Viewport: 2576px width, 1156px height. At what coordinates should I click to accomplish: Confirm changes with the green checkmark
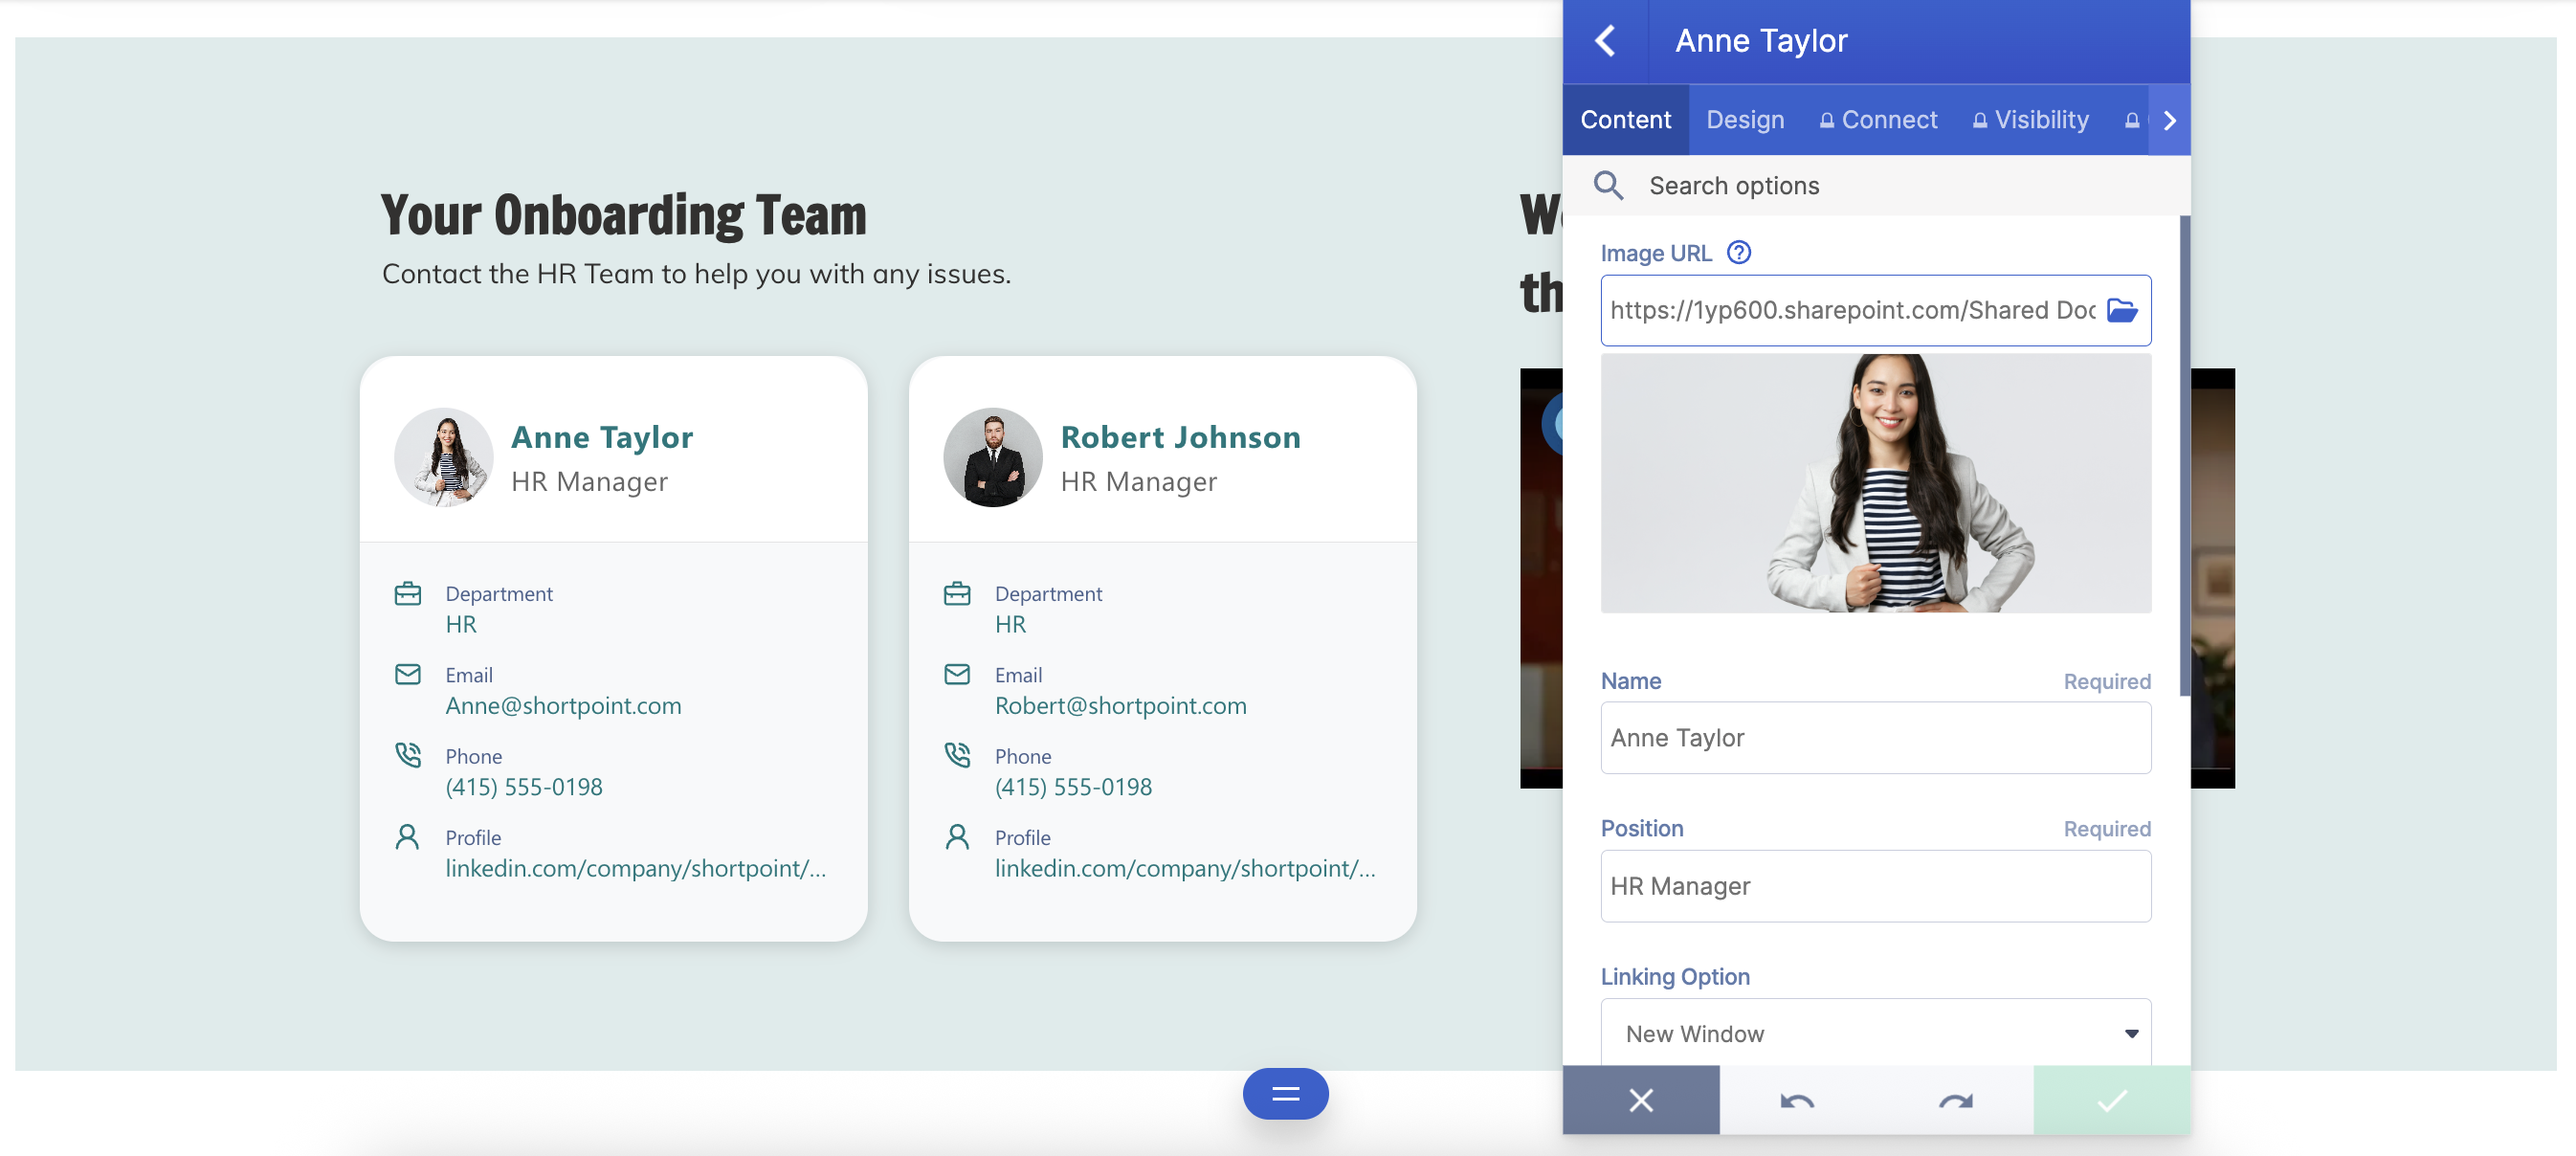tap(2111, 1101)
